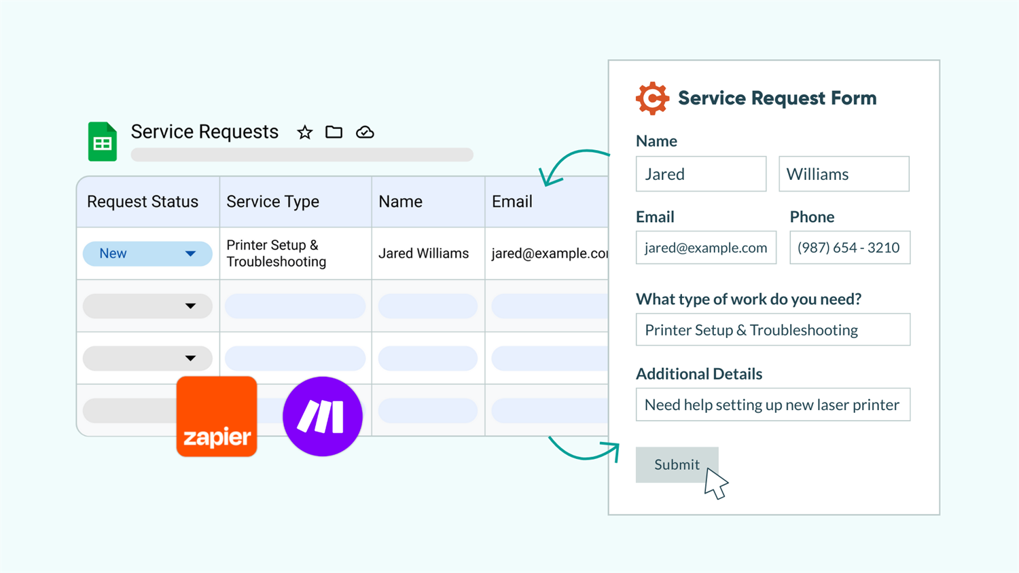Click the cloud save status icon
This screenshot has width=1019, height=573.
coord(365,132)
